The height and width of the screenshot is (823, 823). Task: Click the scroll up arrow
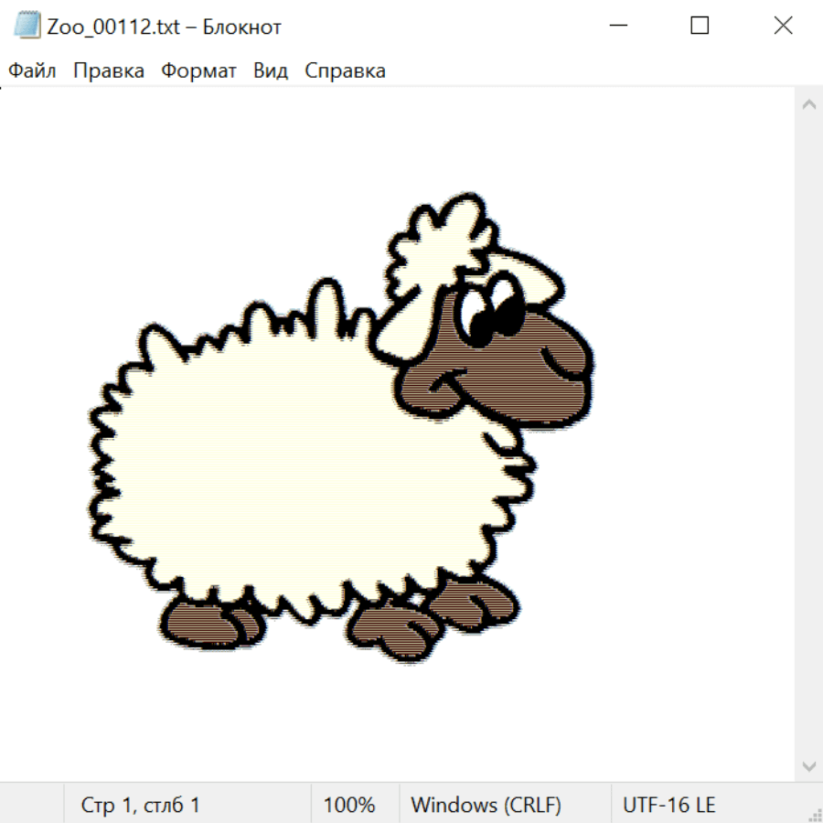point(808,104)
